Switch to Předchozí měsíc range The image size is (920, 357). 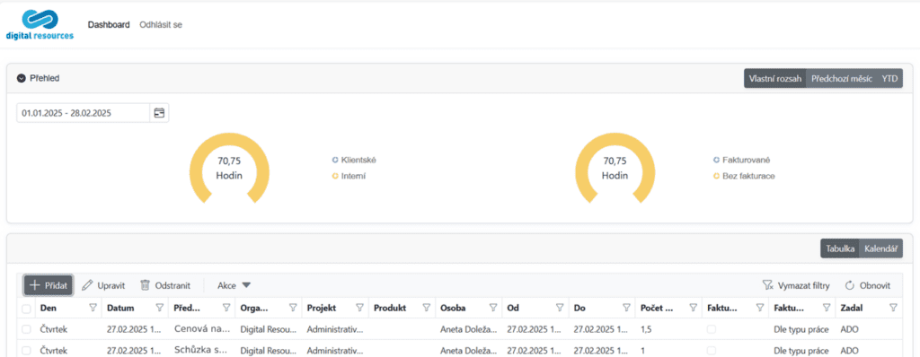pyautogui.click(x=841, y=79)
